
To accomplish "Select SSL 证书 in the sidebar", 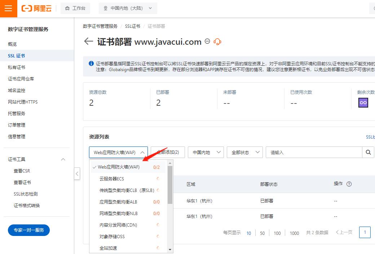I will (x=37, y=56).
